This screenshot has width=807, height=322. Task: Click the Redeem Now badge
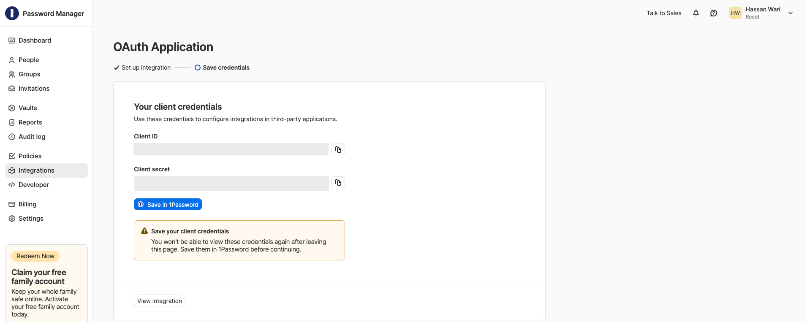click(x=35, y=256)
